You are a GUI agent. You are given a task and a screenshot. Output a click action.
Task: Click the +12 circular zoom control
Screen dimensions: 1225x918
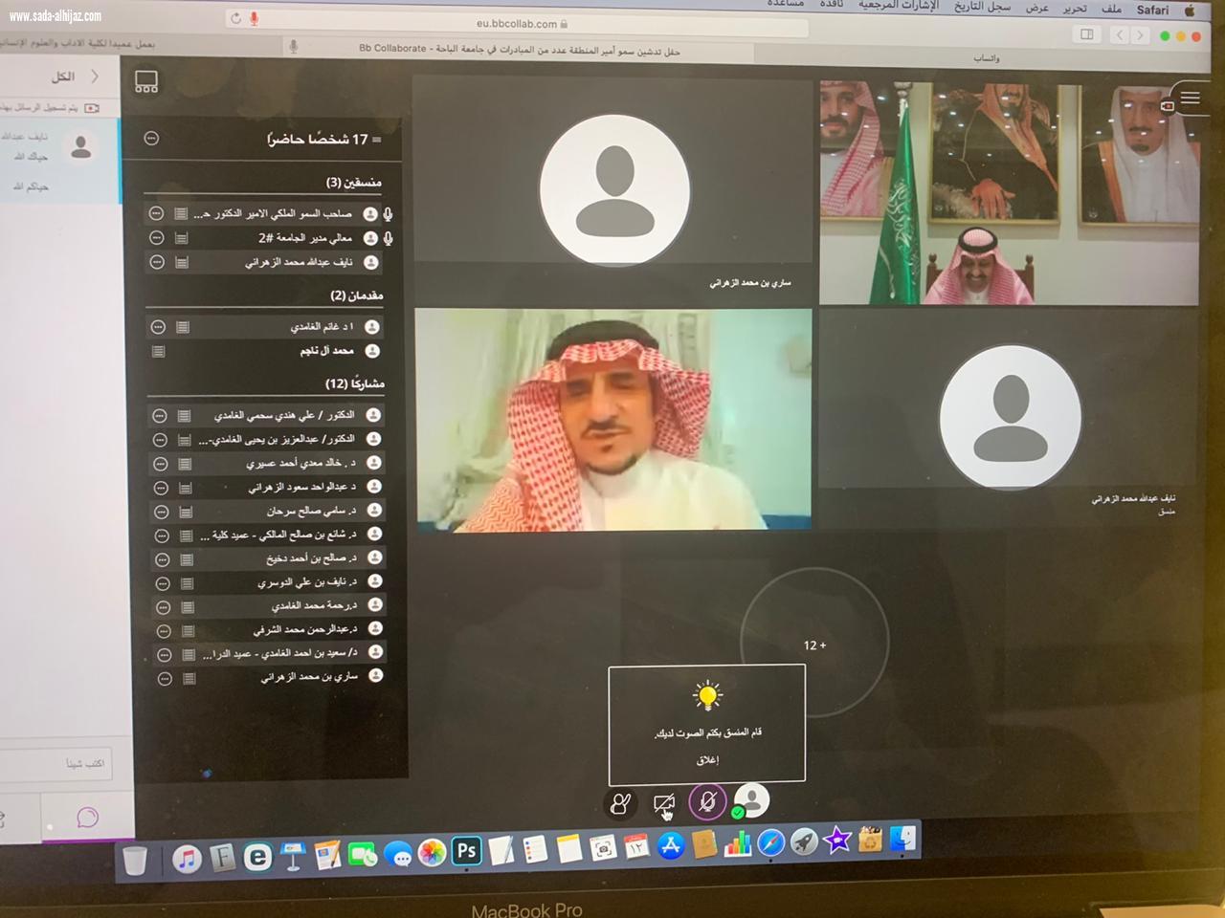click(814, 645)
